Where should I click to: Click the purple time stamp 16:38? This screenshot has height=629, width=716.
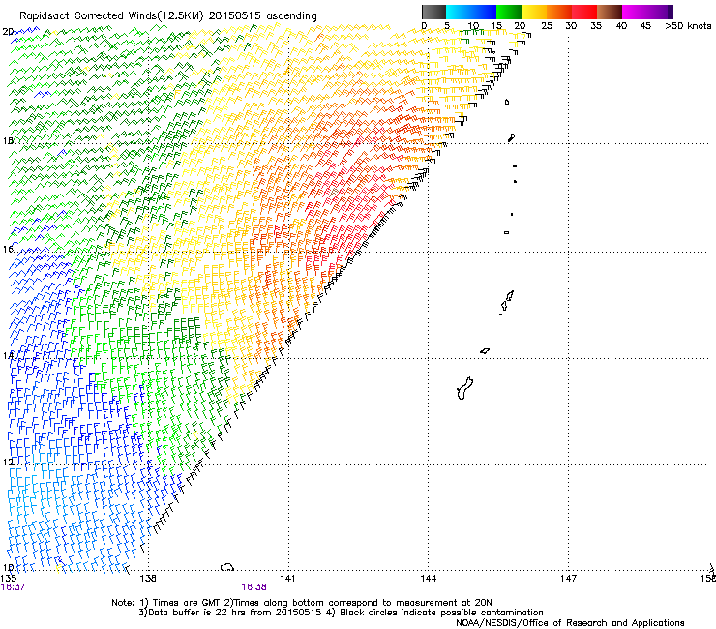254,587
